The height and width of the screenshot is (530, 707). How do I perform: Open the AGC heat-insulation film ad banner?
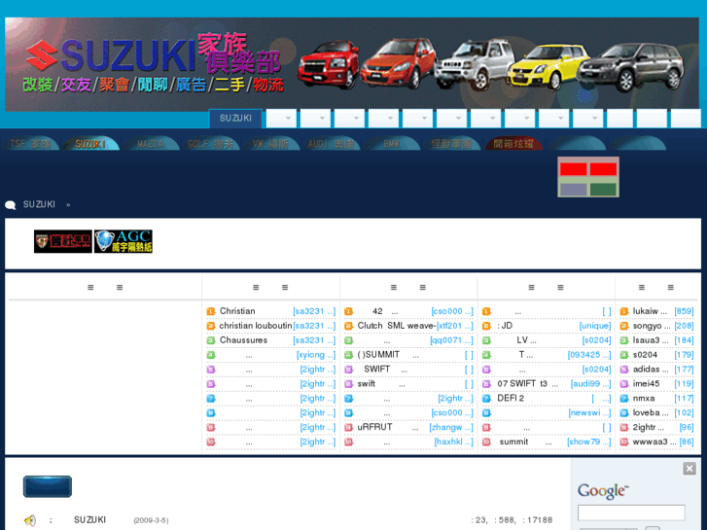pyautogui.click(x=124, y=241)
